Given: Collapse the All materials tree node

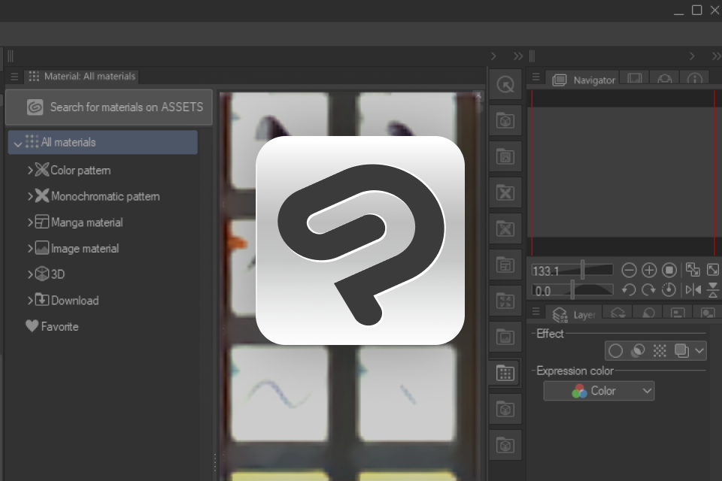Looking at the screenshot, I should (x=18, y=144).
